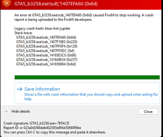Click last stack trace entry sub_141656984
Viewport: 163px width, 137px height.
[46, 64]
